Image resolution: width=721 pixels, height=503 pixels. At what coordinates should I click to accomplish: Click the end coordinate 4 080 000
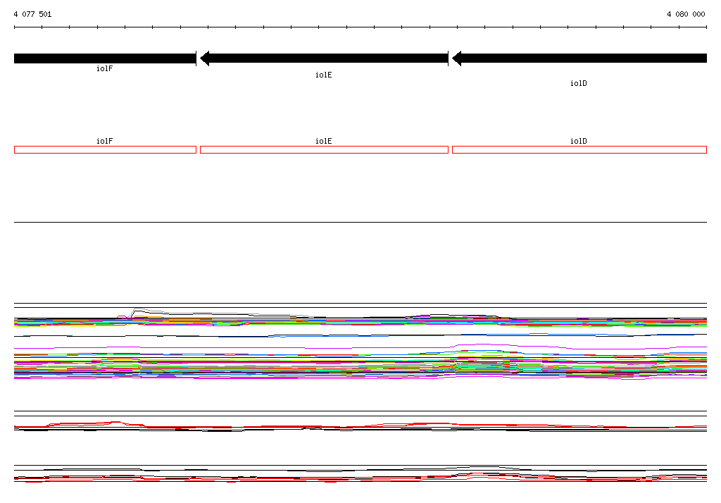coord(686,14)
